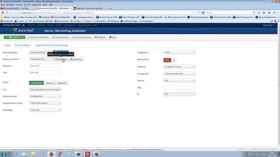
Task: Set status to Veröffentlicht
Action: click(36, 83)
